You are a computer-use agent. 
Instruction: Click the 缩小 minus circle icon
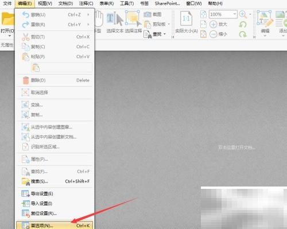click(214, 34)
